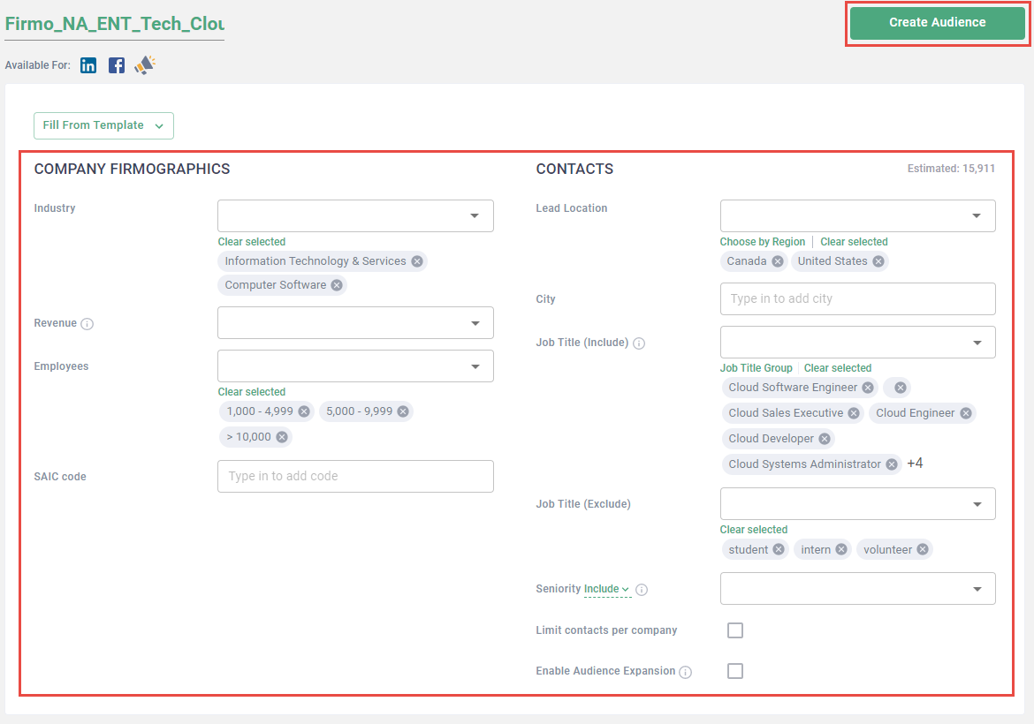This screenshot has width=1034, height=724.
Task: Remove the intern exclusion tag
Action: [841, 549]
